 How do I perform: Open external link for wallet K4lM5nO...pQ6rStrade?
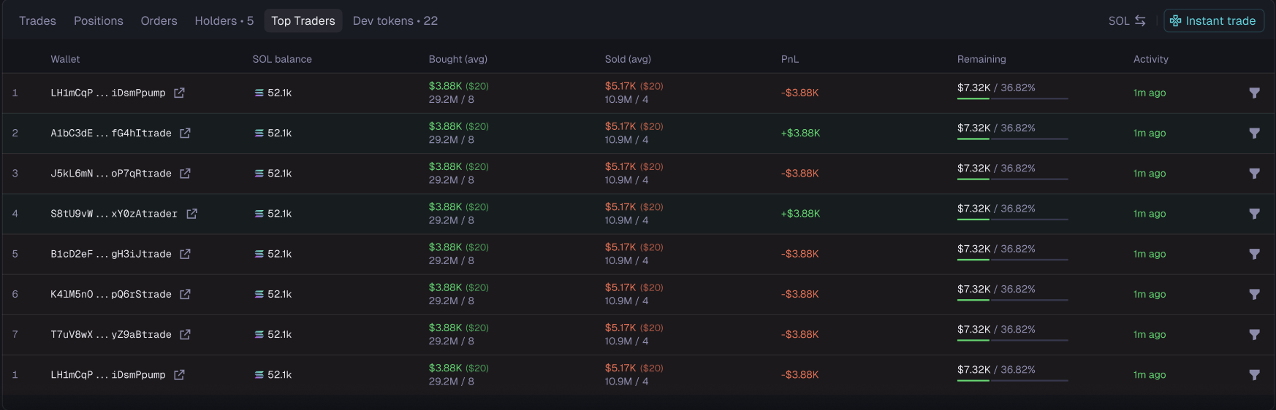(x=185, y=295)
